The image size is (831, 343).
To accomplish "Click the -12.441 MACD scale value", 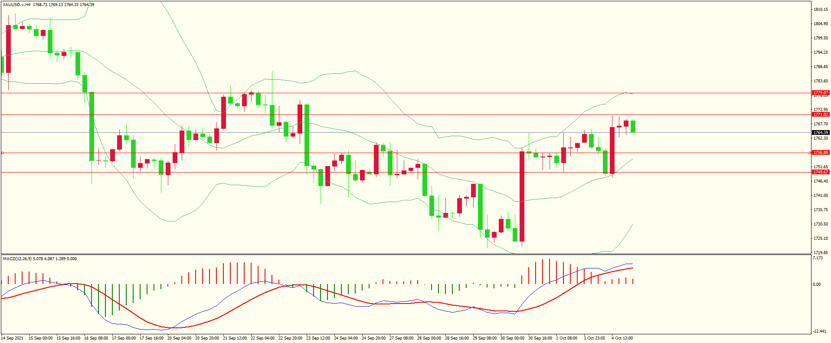I will pyautogui.click(x=819, y=331).
